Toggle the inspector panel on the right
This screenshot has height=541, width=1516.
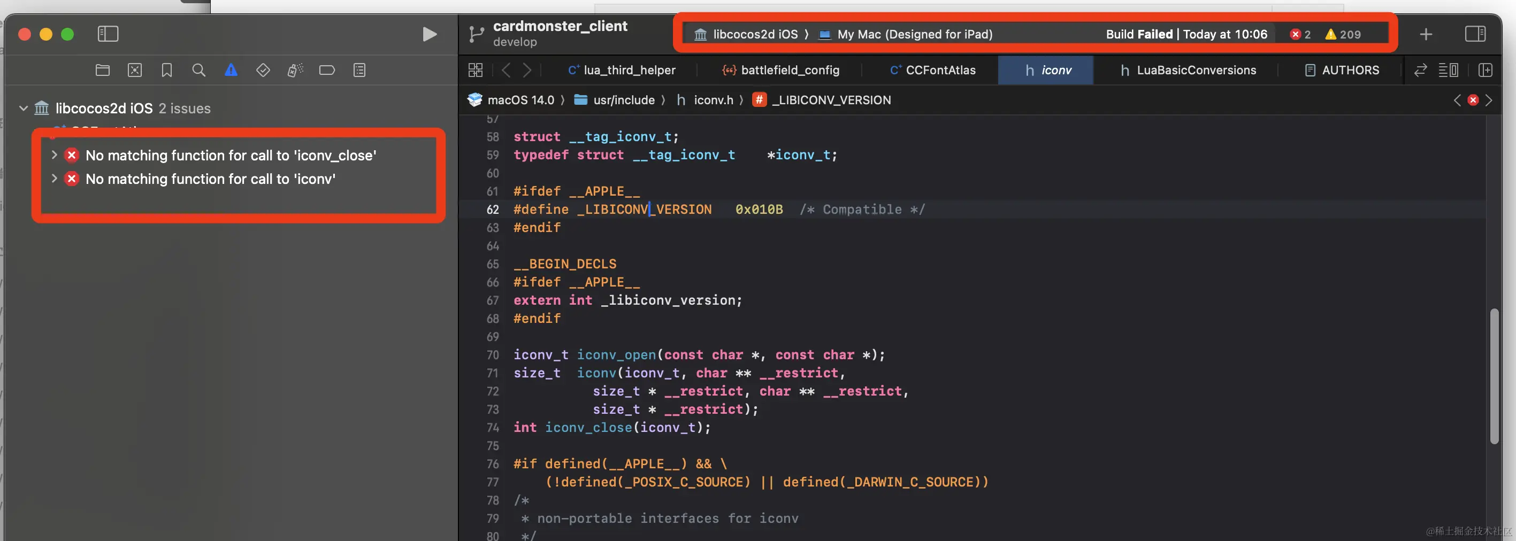tap(1475, 34)
